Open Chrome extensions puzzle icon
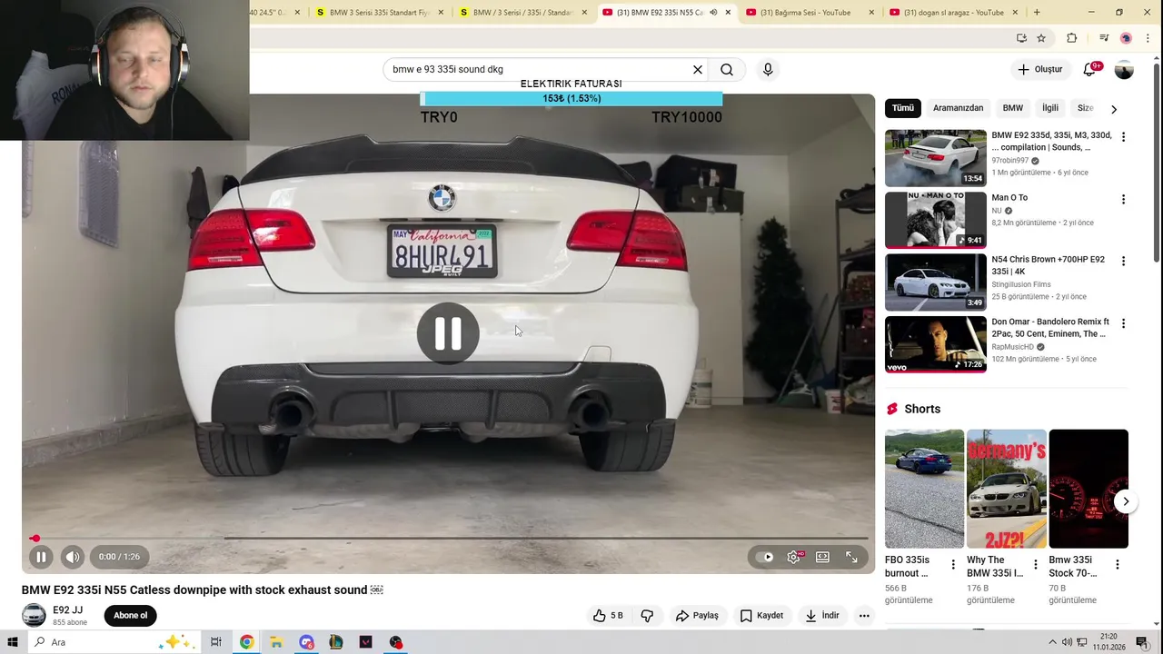This screenshot has height=654, width=1163. (x=1071, y=38)
